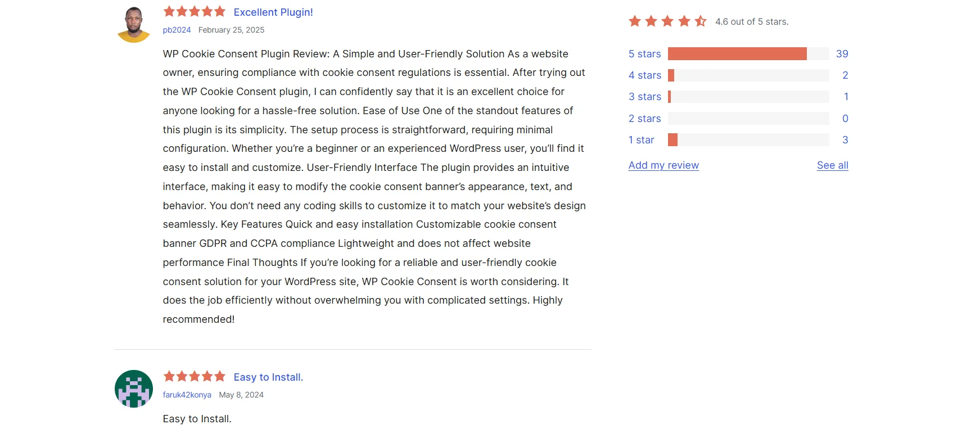Click the fifth star on Excellent Plugin review
Viewport: 966px width, 447px height.
click(220, 11)
